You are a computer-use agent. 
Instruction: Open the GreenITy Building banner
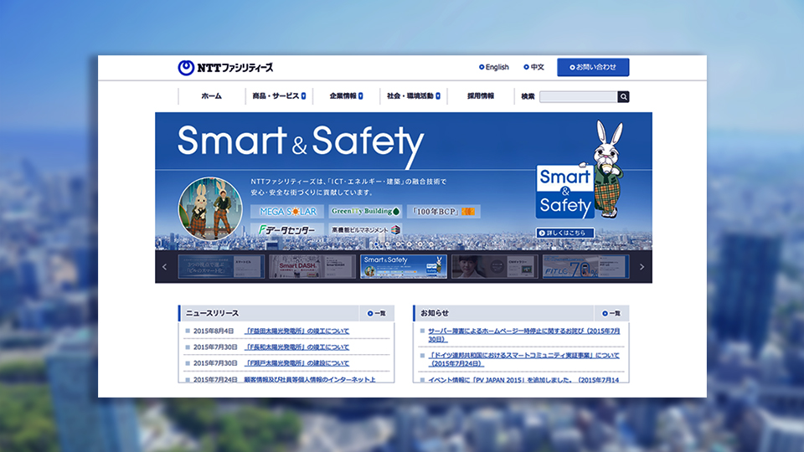[365, 211]
